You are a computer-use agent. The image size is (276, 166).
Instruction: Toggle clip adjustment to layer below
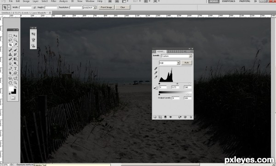coord(165,117)
